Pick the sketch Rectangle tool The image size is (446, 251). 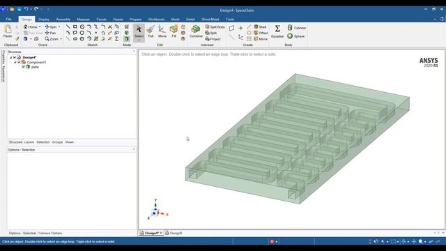pos(75,26)
